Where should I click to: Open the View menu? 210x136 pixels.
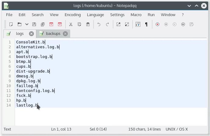(54, 15)
